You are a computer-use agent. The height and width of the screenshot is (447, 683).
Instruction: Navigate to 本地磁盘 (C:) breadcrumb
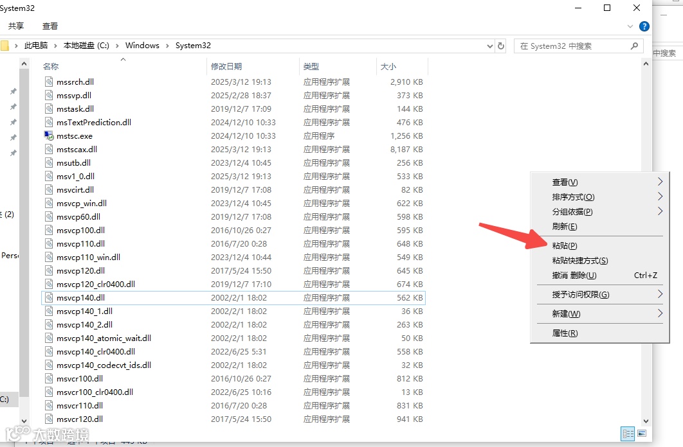86,46
